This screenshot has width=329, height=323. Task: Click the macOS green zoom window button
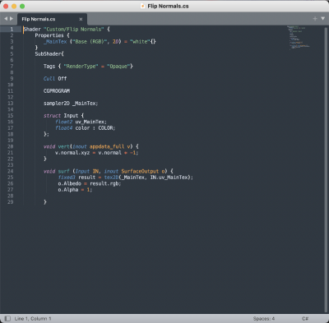(22, 6)
